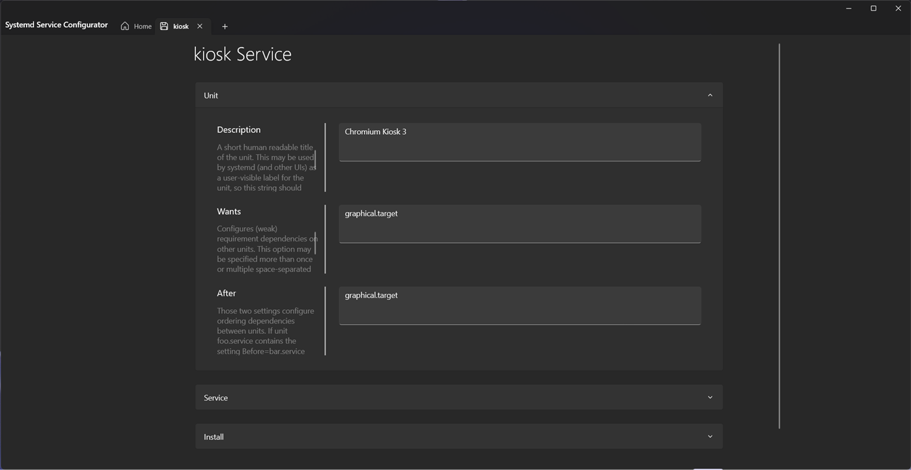Minimize the Systemd Service Configurator window
This screenshot has height=470, width=911.
click(x=848, y=8)
